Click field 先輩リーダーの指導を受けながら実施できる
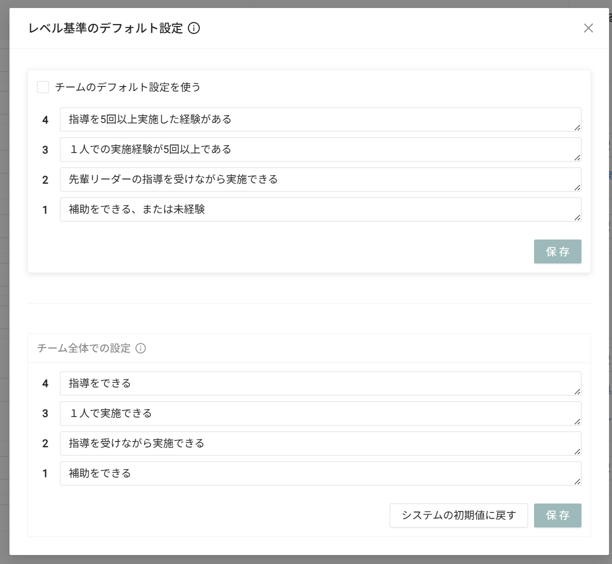 click(x=320, y=179)
